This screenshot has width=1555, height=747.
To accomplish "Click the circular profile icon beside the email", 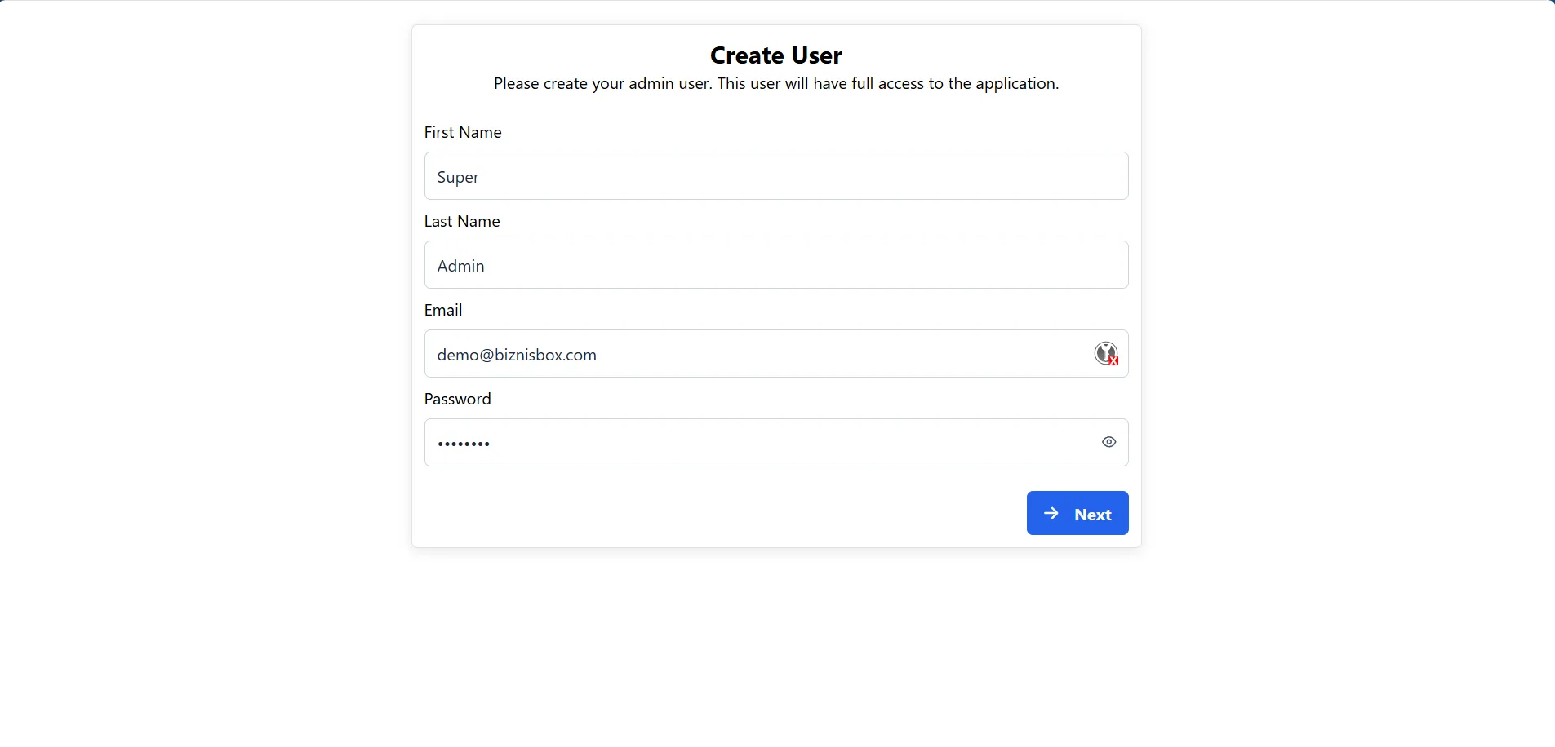I will point(1106,353).
